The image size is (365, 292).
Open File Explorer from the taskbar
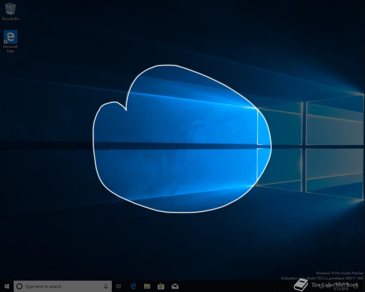pyautogui.click(x=147, y=286)
